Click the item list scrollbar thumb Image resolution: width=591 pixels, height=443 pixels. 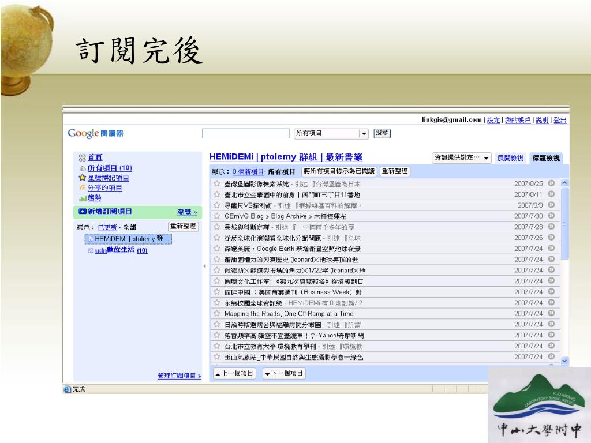[x=564, y=224]
